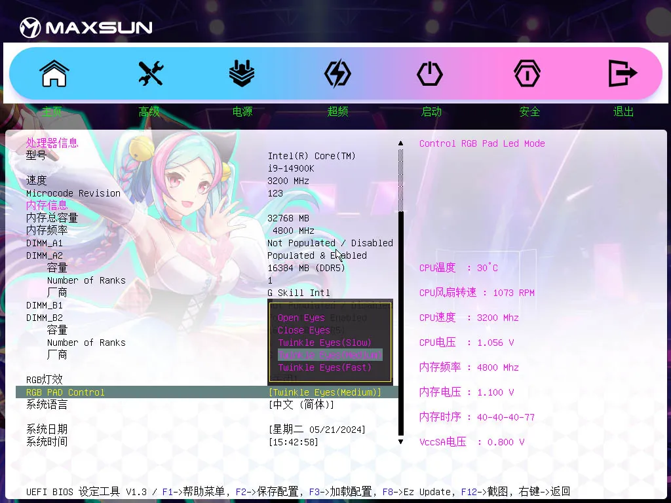The height and width of the screenshot is (503, 671).
Task: Click F12 screenshot shortcut
Action: point(484,492)
